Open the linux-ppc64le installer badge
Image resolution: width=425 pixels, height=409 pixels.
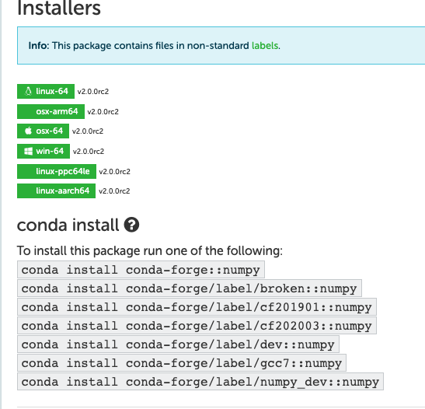57,171
